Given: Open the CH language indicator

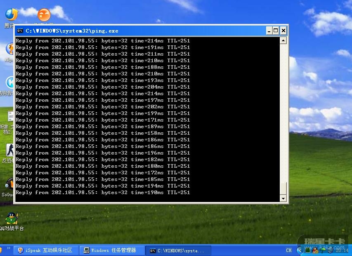Looking at the screenshot, I should tap(289, 250).
